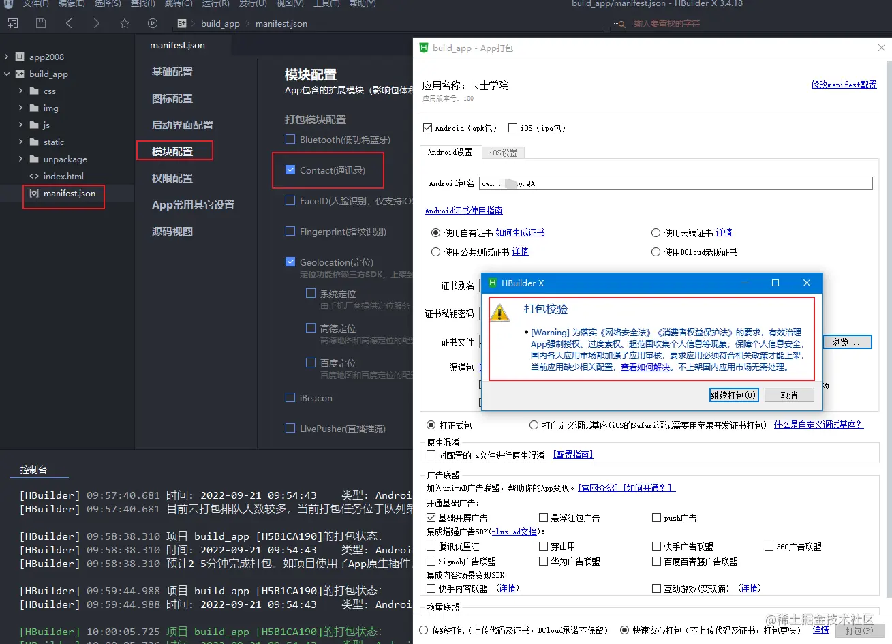Viewport: 892px width, 644px height.
Task: Uncheck the Geolocation module
Action: [290, 262]
